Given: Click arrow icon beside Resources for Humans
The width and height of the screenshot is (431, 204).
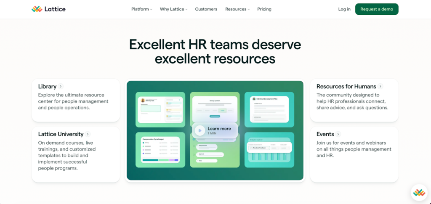Looking at the screenshot, I should coord(380,87).
